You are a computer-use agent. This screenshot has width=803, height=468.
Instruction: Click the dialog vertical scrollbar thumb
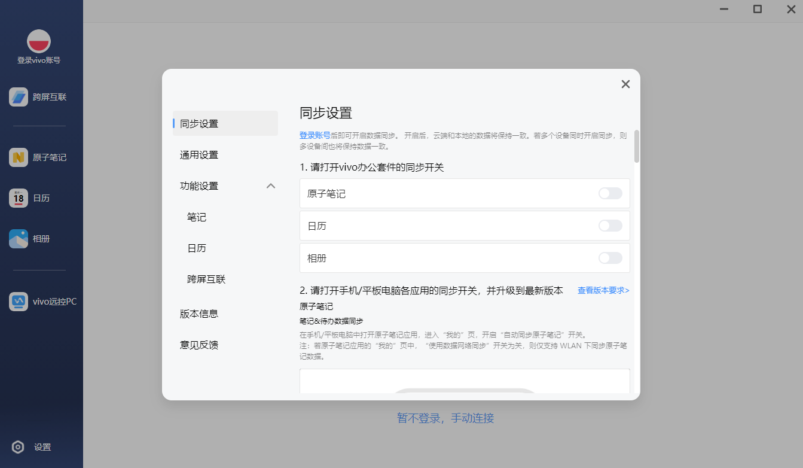637,146
